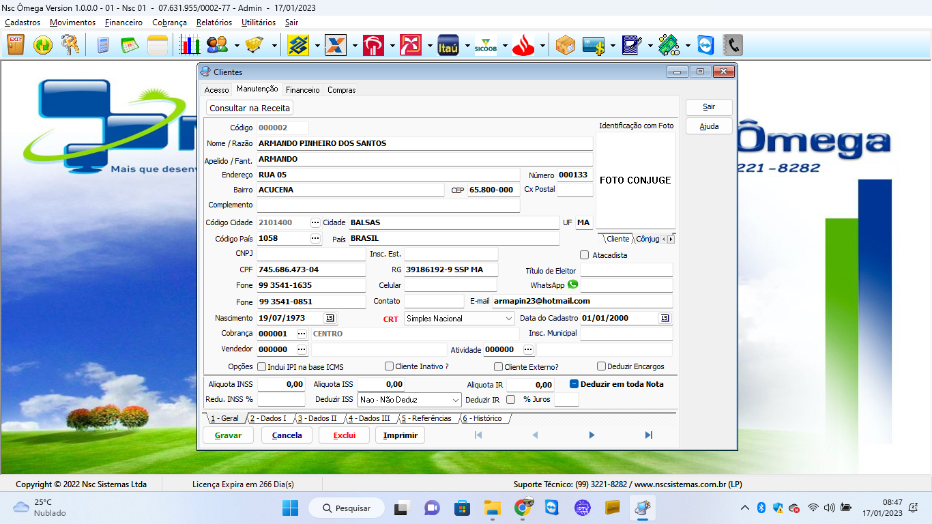Viewport: 932px width, 524px height.
Task: Toggle Inclui IPI na base ICMS
Action: [x=261, y=366]
